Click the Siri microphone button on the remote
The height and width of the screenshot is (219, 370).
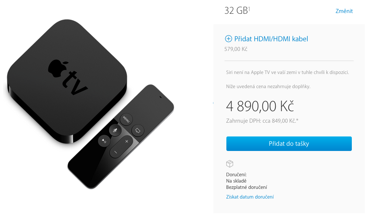click(x=115, y=130)
